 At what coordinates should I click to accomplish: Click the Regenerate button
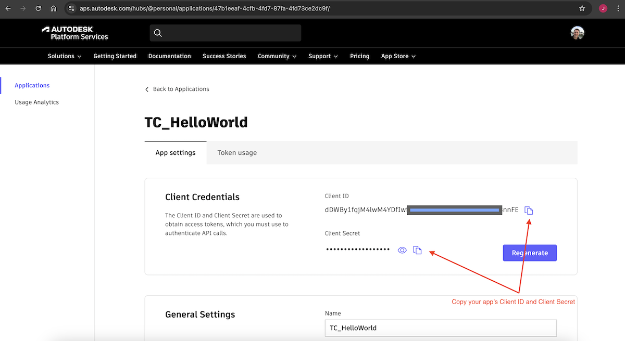pyautogui.click(x=530, y=253)
